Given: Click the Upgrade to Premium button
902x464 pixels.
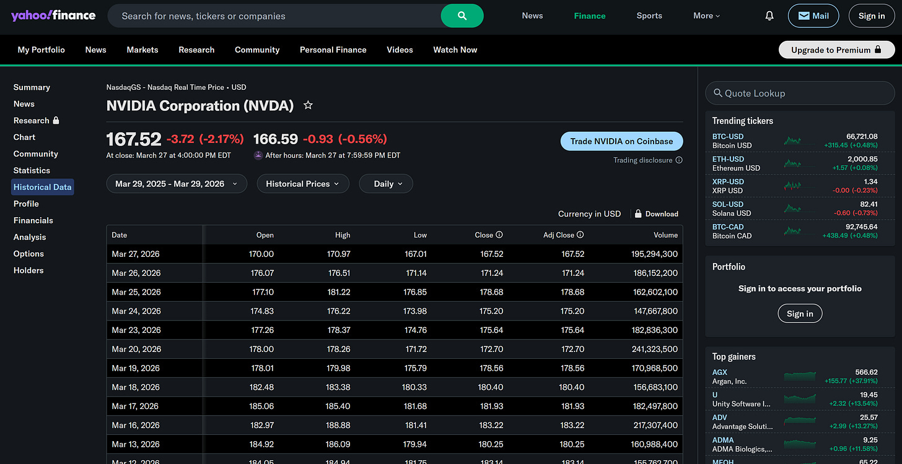Looking at the screenshot, I should [836, 49].
